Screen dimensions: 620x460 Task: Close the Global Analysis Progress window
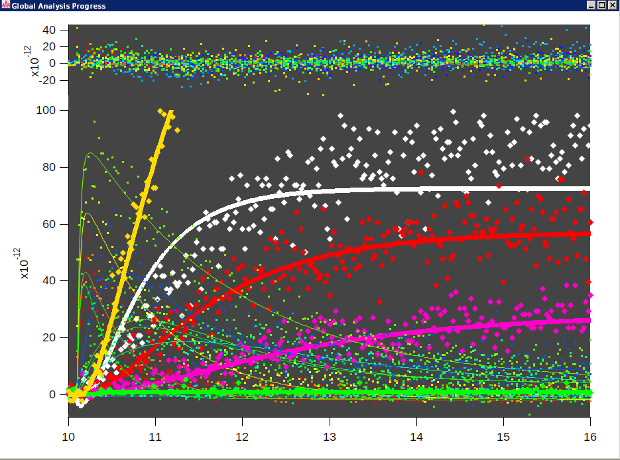pos(612,5)
